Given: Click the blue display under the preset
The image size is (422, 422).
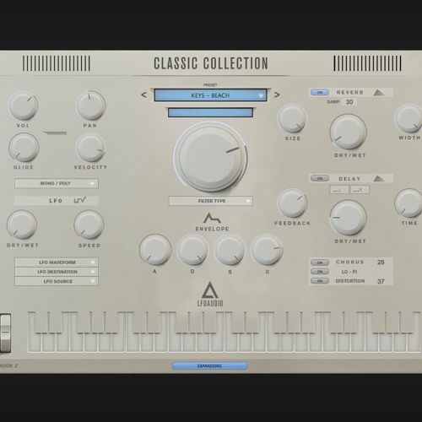Looking at the screenshot, I should pyautogui.click(x=210, y=112).
